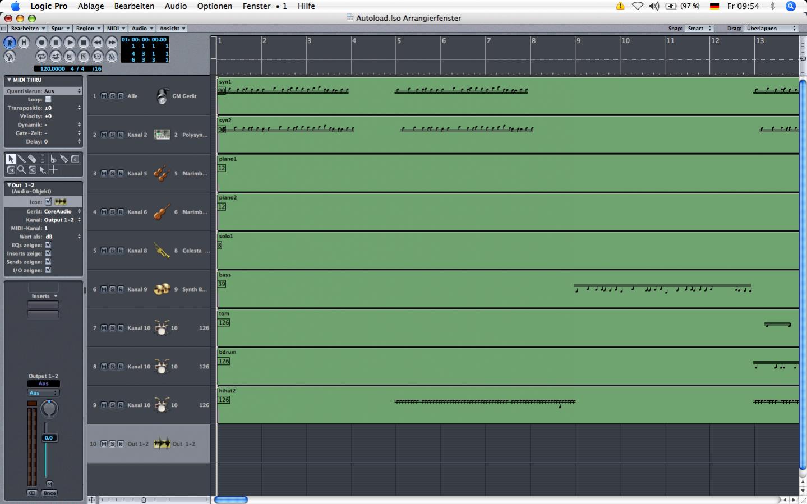Mute track 1 Alle
The height and width of the screenshot is (504, 807).
click(x=104, y=96)
